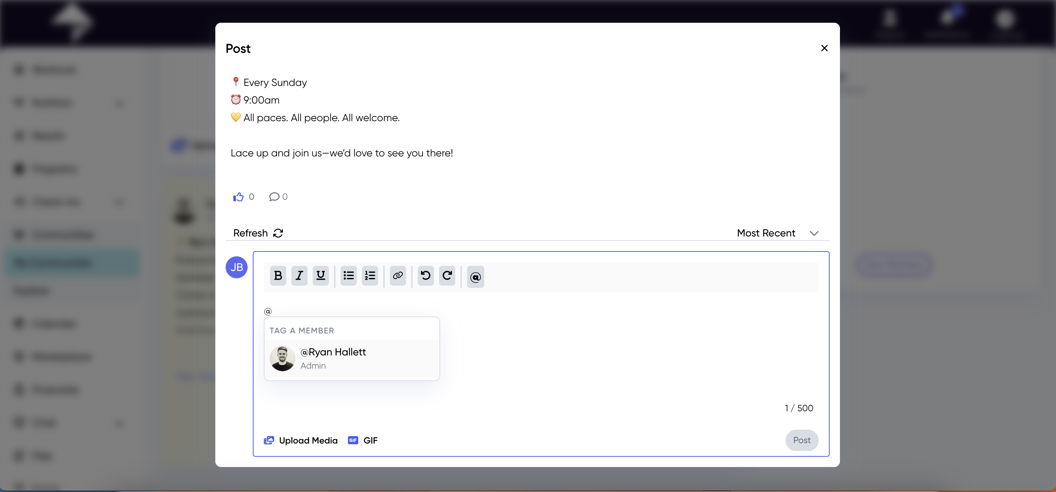
Task: Undo the last edit
Action: point(425,276)
